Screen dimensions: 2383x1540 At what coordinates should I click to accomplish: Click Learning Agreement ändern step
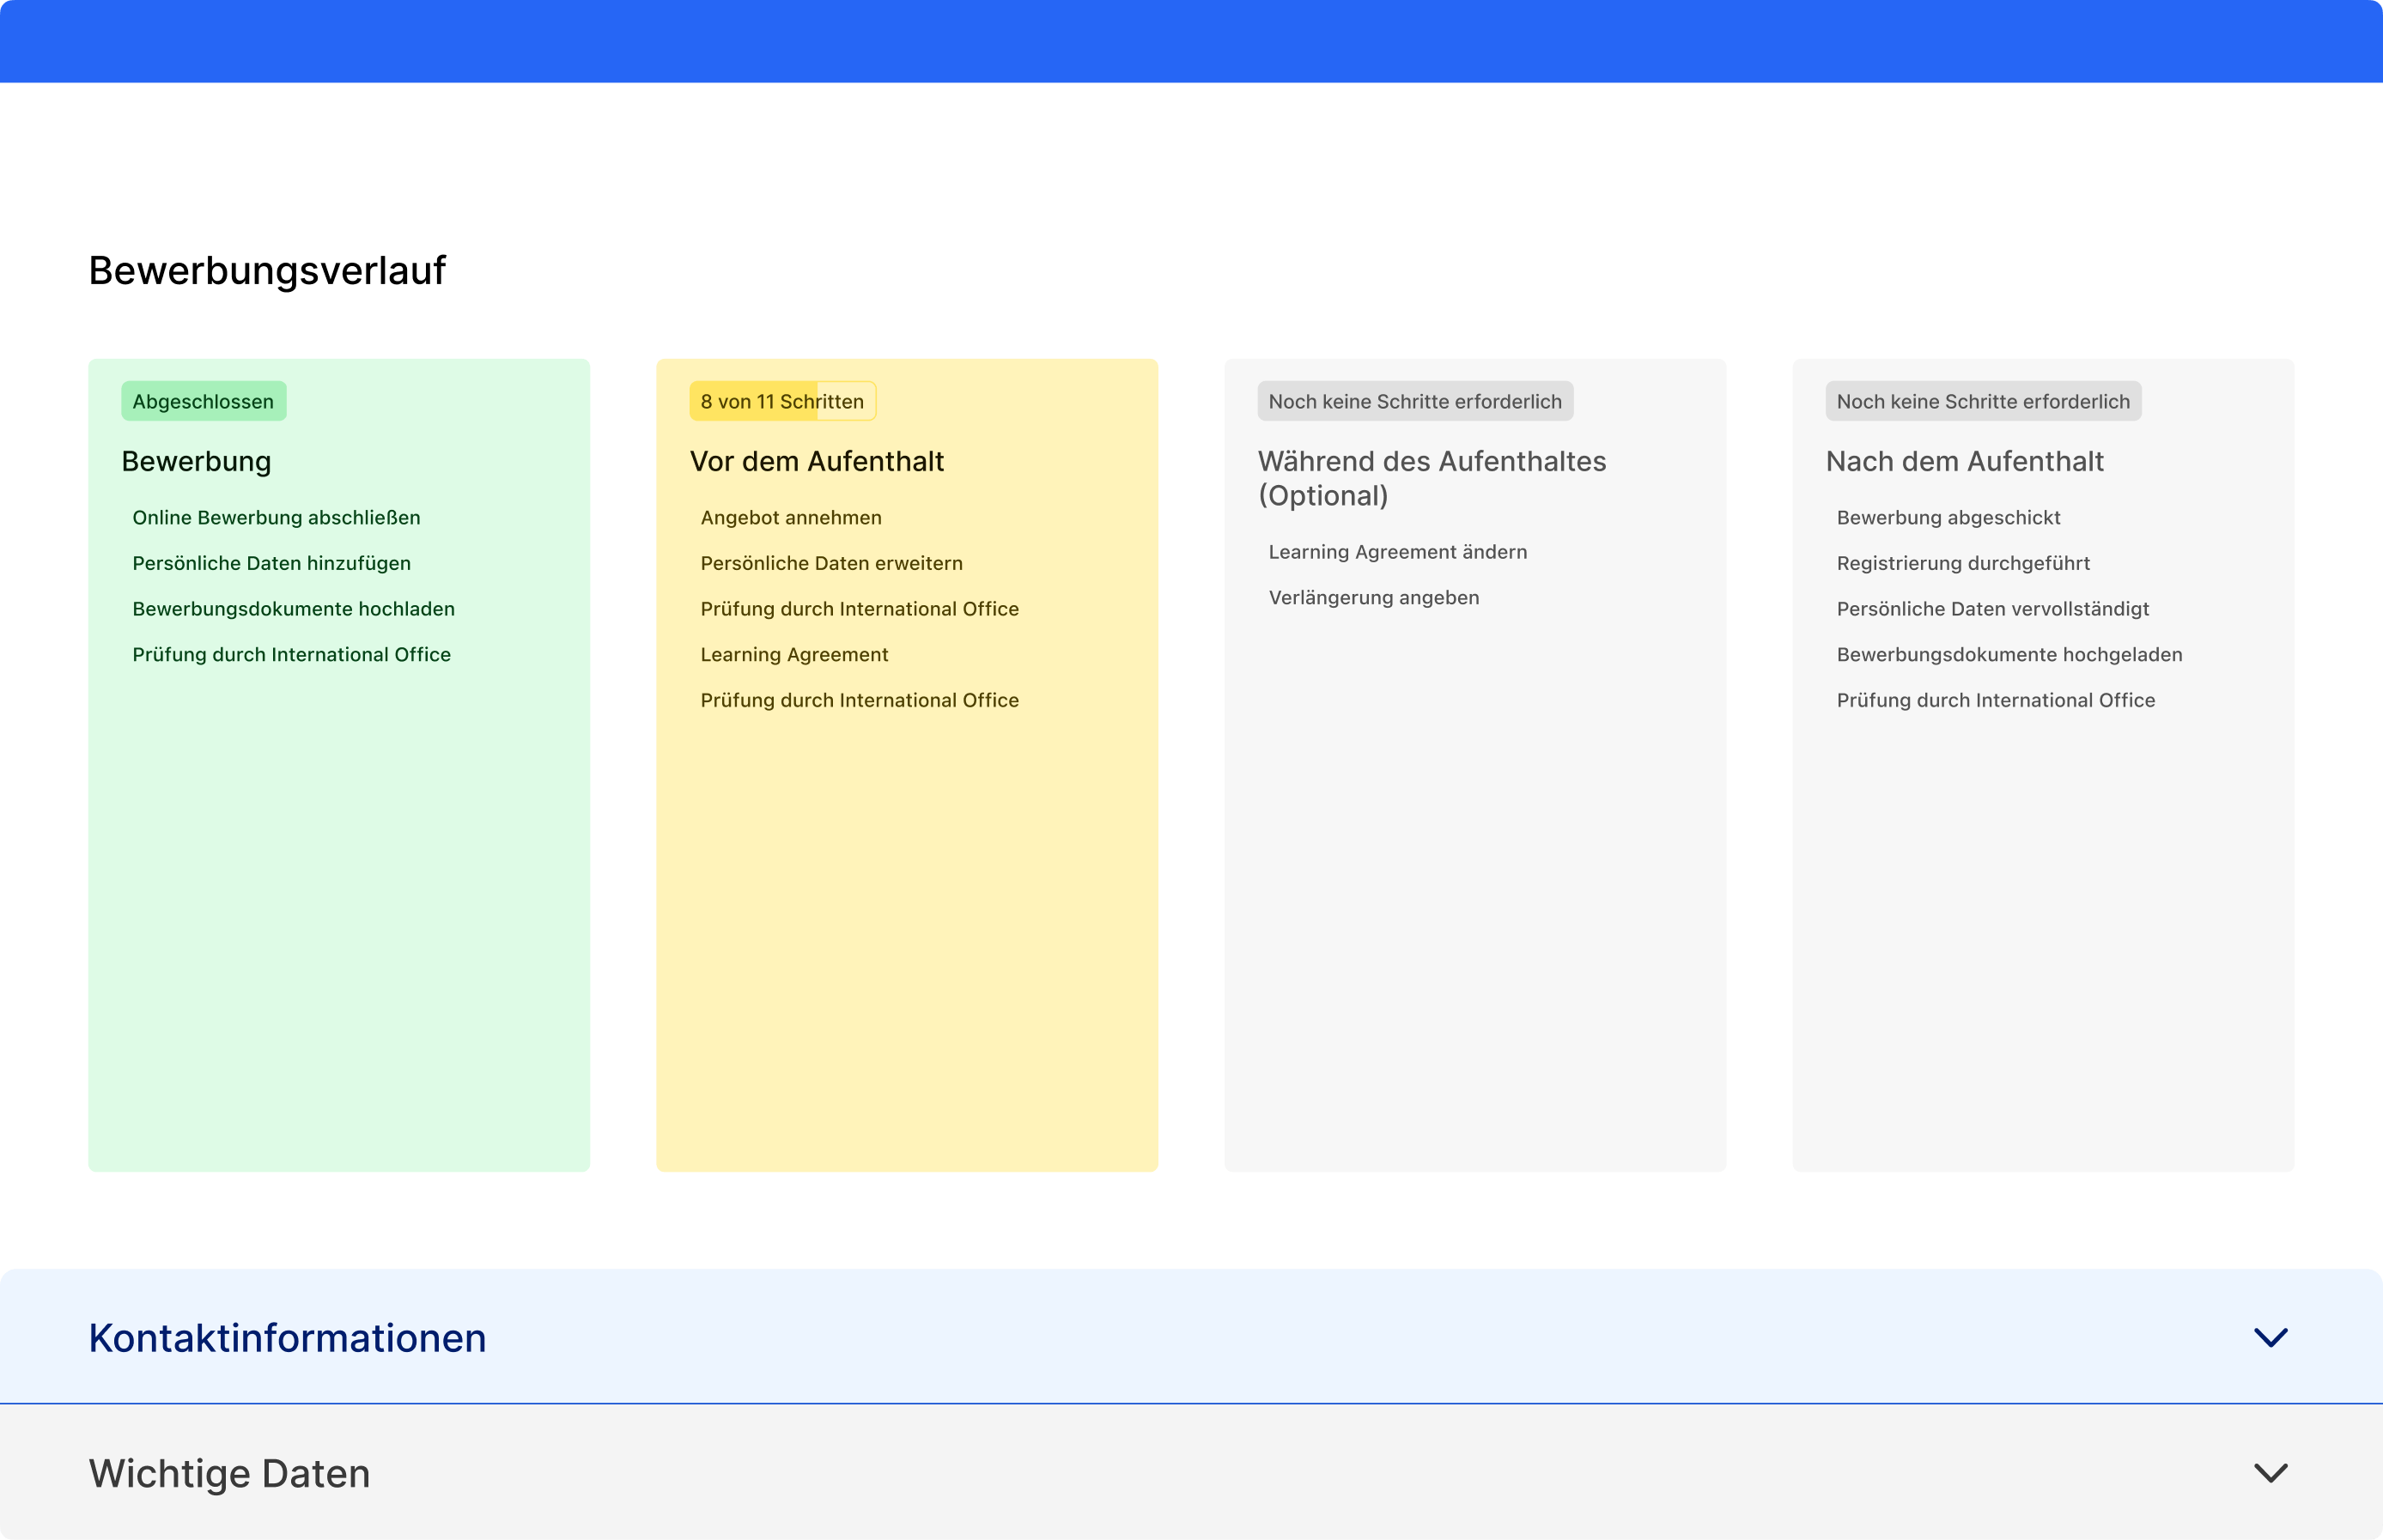pyautogui.click(x=1397, y=552)
